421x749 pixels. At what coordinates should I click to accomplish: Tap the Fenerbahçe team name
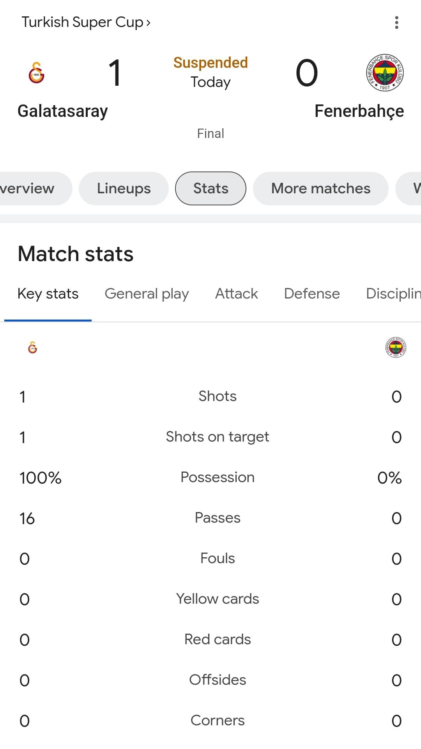359,111
